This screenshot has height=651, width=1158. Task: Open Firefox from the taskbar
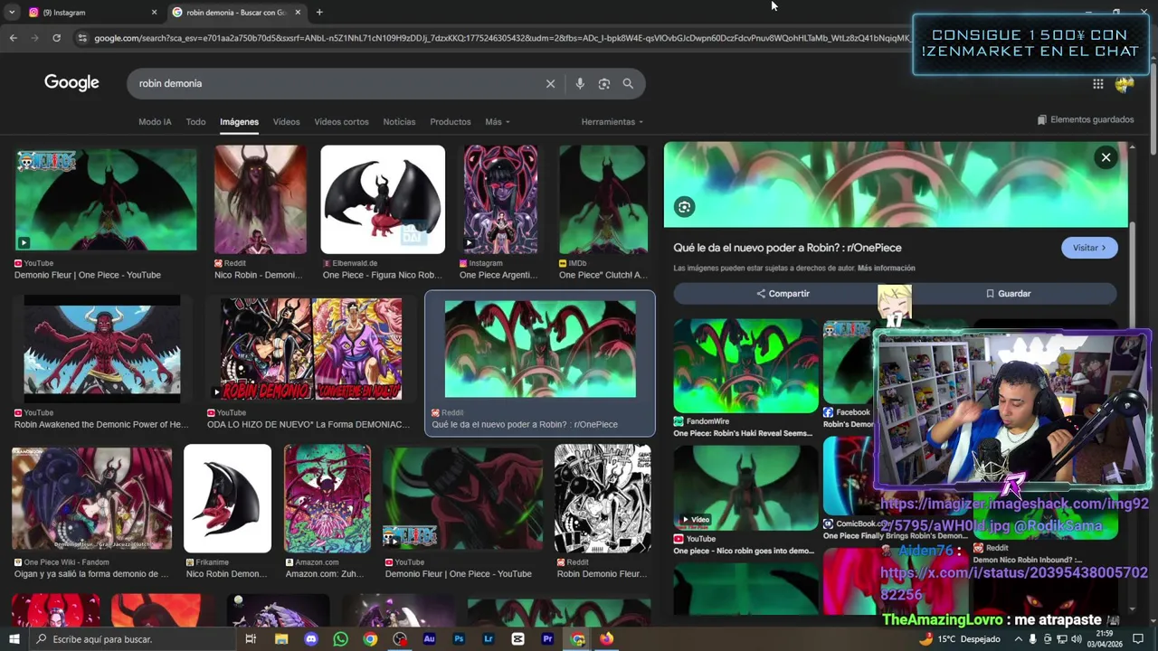(606, 639)
